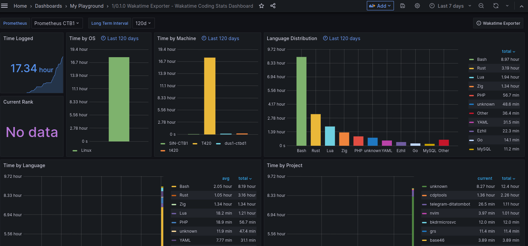Screen dimensions: 528x246
Task: Click unknown legend entry in Language Distribution
Action: pyautogui.click(x=486, y=104)
